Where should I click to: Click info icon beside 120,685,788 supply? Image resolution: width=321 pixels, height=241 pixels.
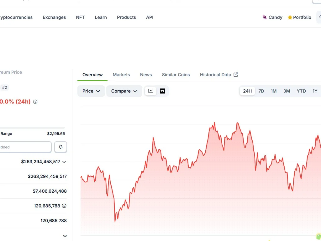tap(64, 206)
